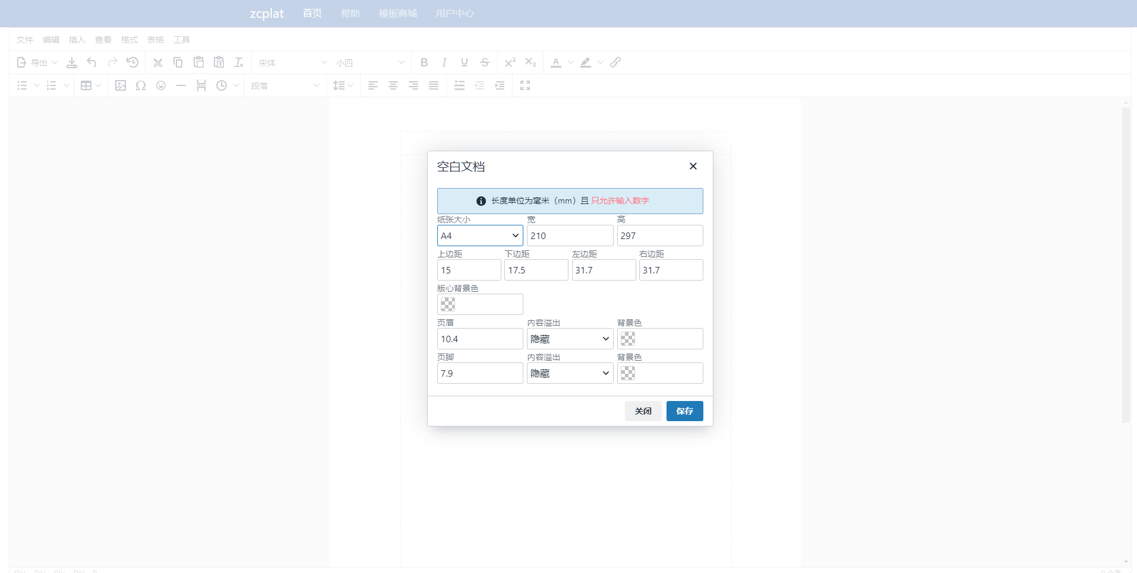The width and height of the screenshot is (1137, 573).
Task: Open the restore history clock icon
Action: click(x=132, y=62)
